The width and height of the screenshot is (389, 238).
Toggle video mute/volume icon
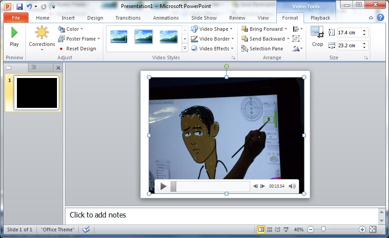pos(292,186)
